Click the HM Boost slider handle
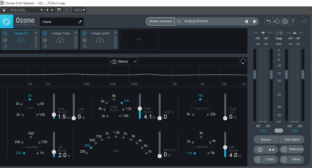Screen dimensions: 312x168 pyautogui.click(x=225, y=147)
